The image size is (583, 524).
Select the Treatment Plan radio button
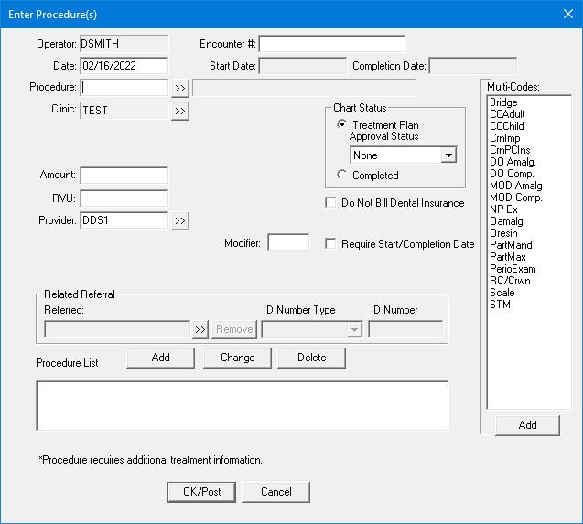[342, 125]
